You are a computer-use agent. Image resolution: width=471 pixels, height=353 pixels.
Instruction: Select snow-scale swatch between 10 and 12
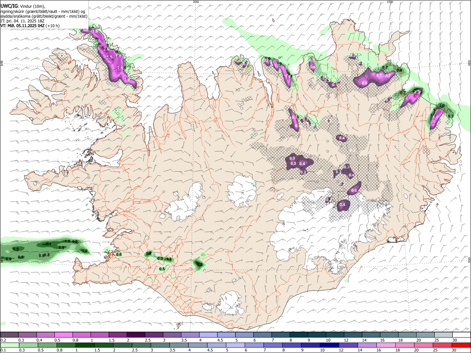334,335
